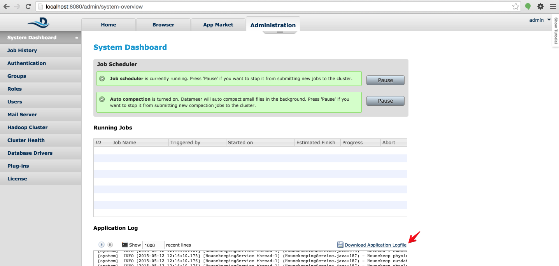Switch to the Home tab
559x266 pixels.
(x=109, y=24)
